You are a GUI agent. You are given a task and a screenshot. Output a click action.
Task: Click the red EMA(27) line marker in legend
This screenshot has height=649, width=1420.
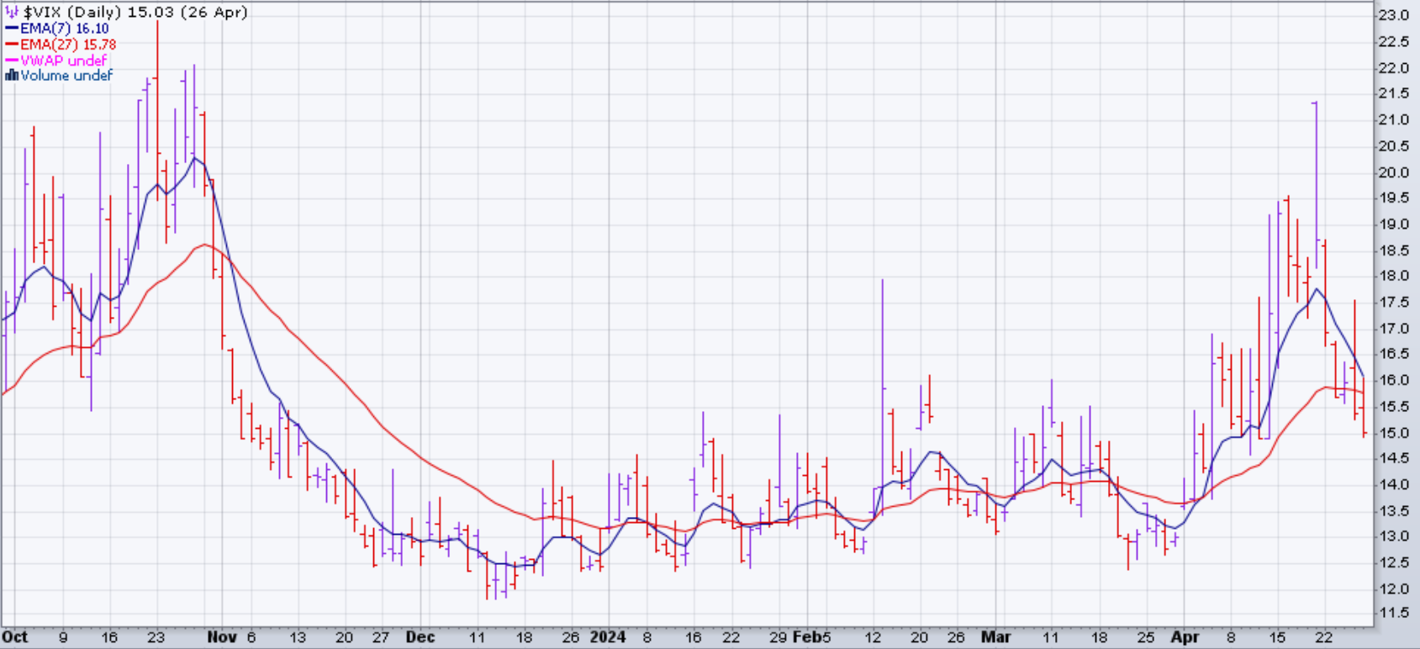[x=12, y=45]
